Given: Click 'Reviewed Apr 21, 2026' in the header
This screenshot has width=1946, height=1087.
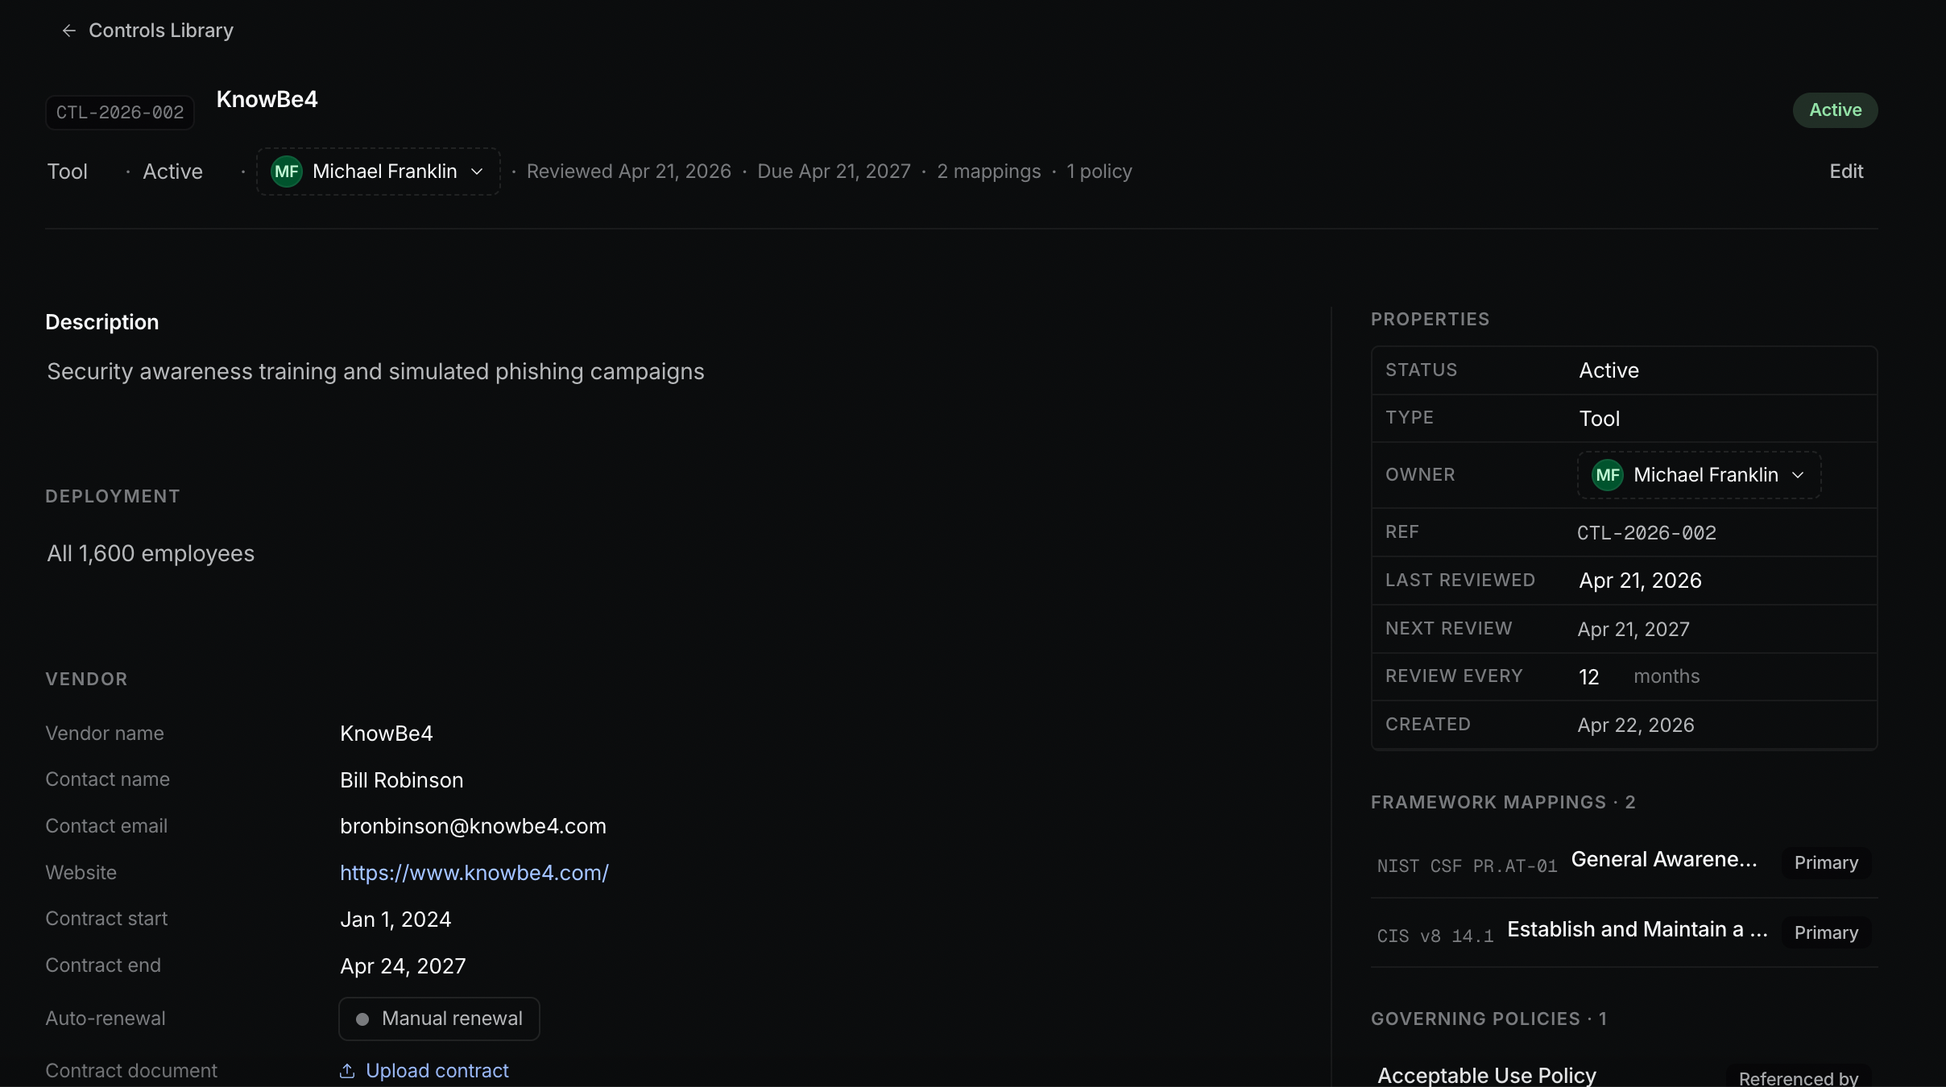Looking at the screenshot, I should tap(629, 172).
